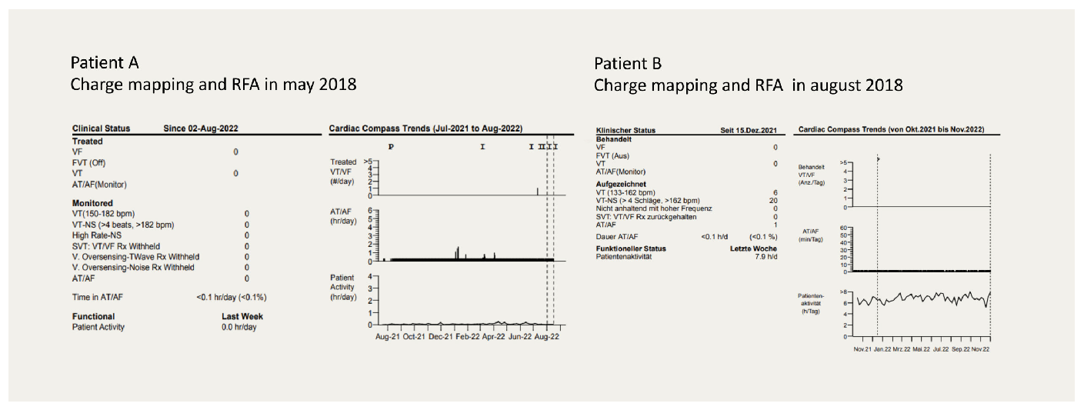Click the "VT (133-162 bpm)" row
1084x410 pixels.
[x=626, y=192]
